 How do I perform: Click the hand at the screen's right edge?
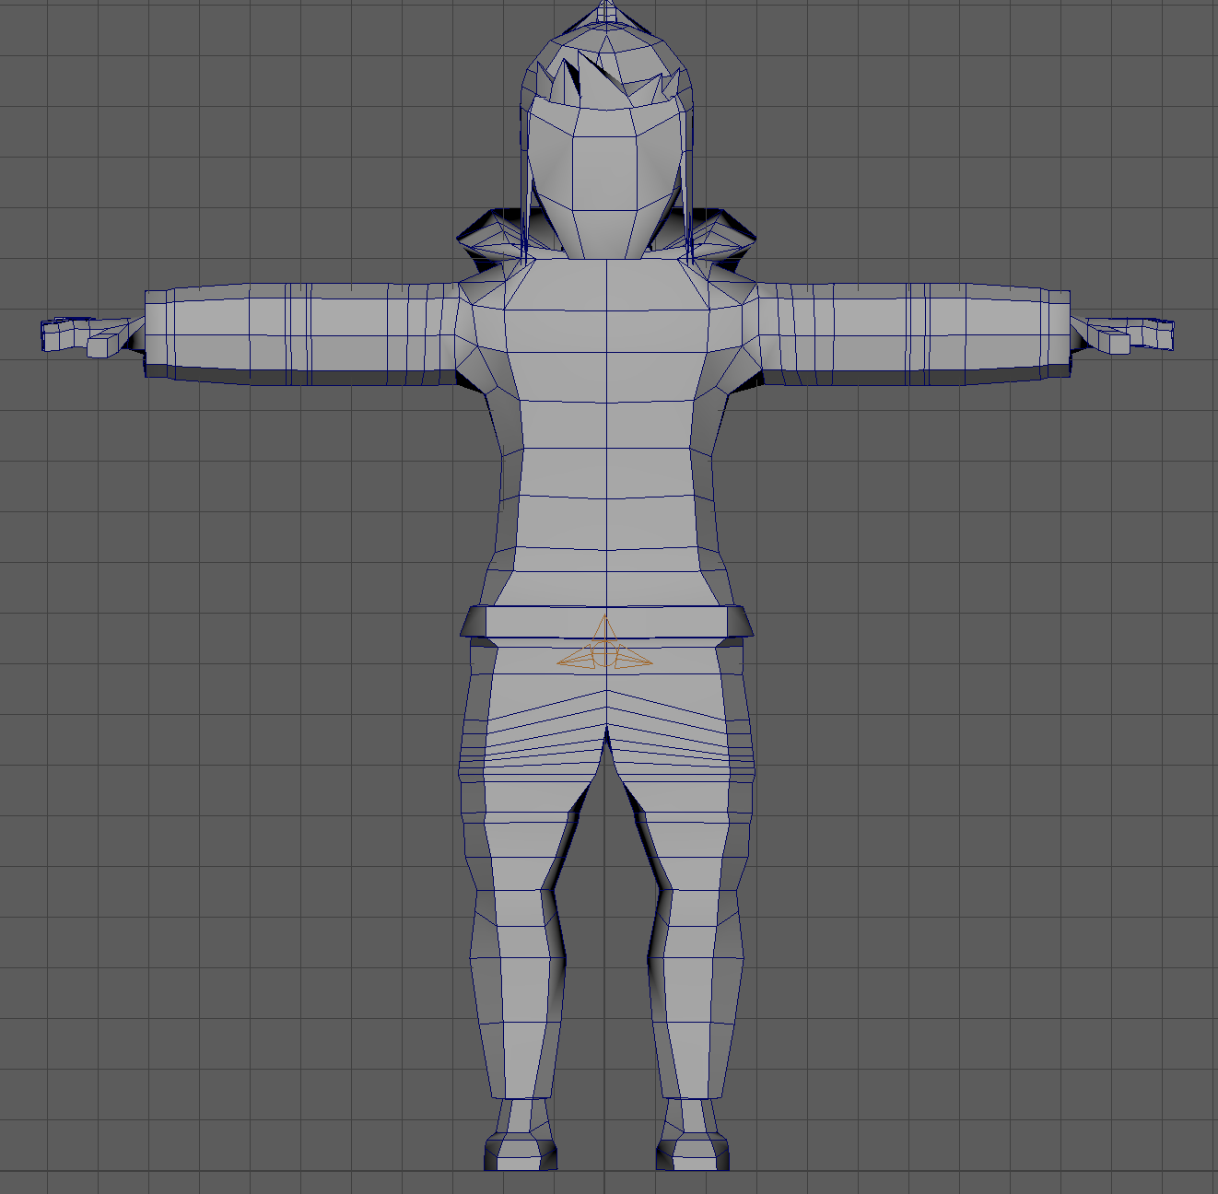(x=1123, y=334)
